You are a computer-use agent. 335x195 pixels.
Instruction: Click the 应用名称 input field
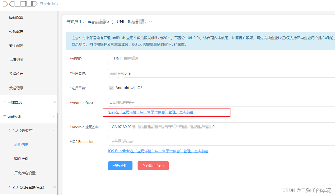pos(222,73)
